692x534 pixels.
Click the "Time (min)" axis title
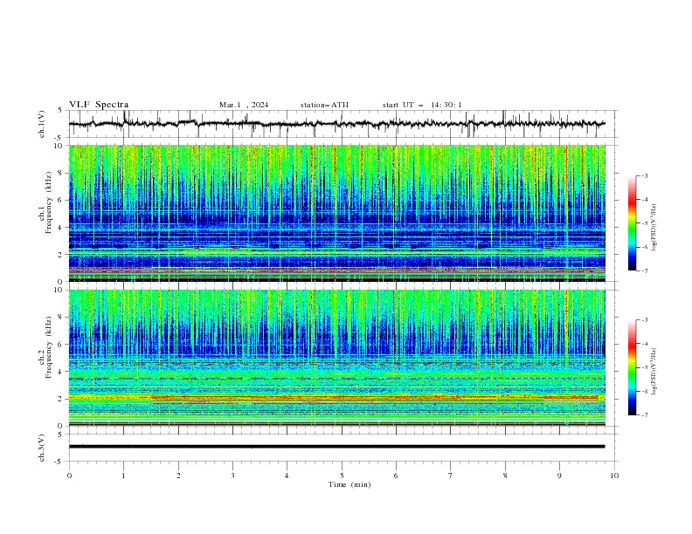349,484
